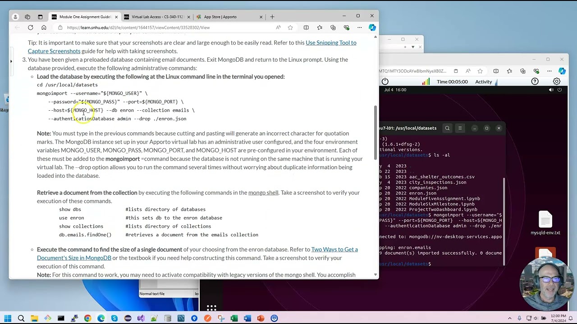
Task: Open tab actions menu in front Edge window
Action: [40, 17]
